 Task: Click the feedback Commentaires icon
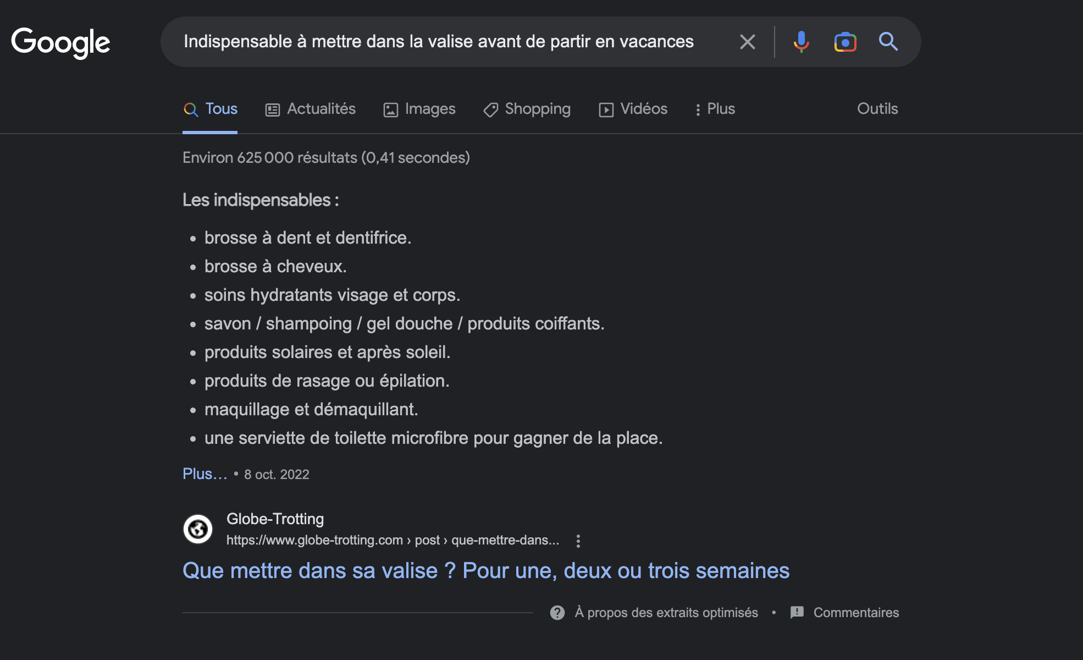tap(797, 613)
